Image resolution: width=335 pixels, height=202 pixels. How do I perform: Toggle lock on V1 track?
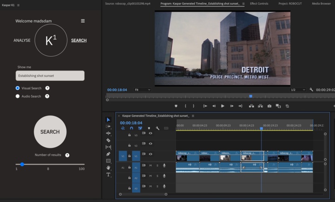coord(129,156)
